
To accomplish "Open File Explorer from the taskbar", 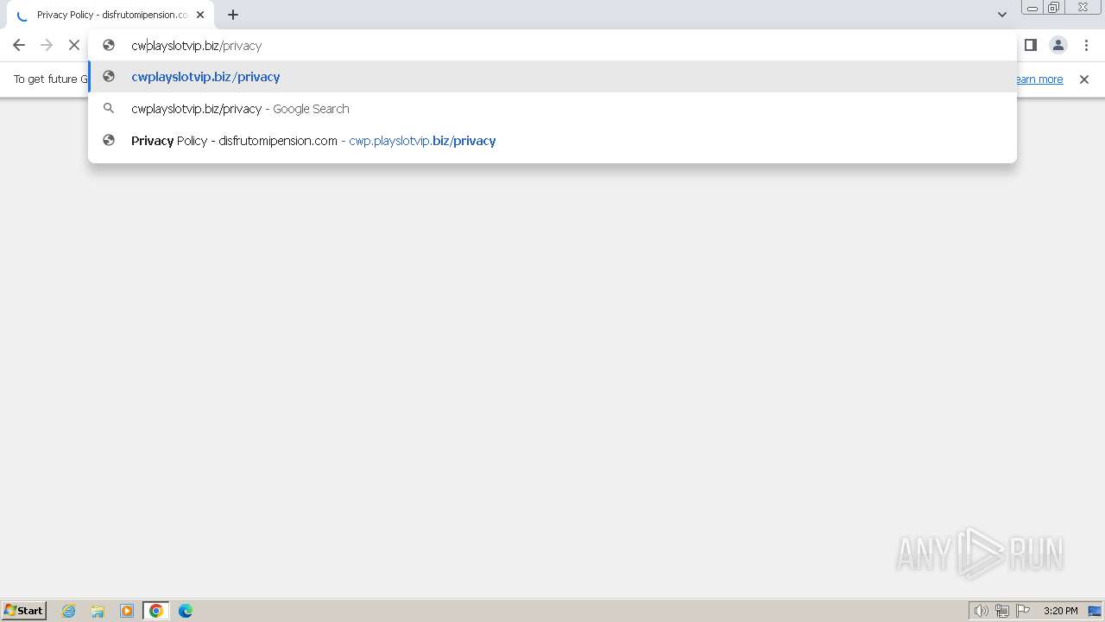I will 98,611.
